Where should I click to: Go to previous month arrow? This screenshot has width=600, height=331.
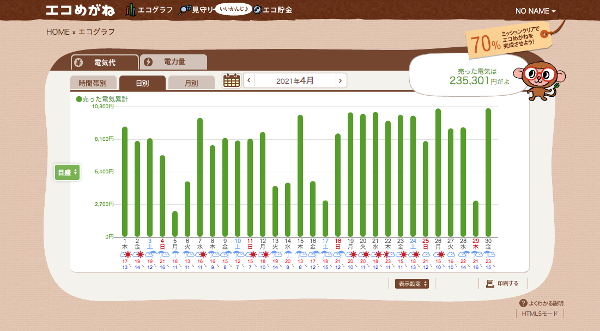click(249, 81)
